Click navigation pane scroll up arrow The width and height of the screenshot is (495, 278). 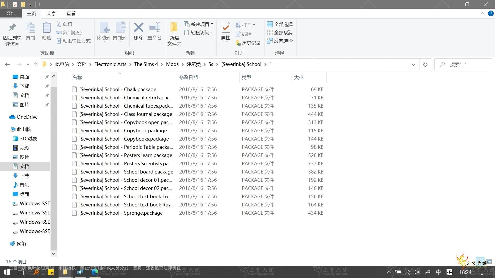[x=54, y=76]
